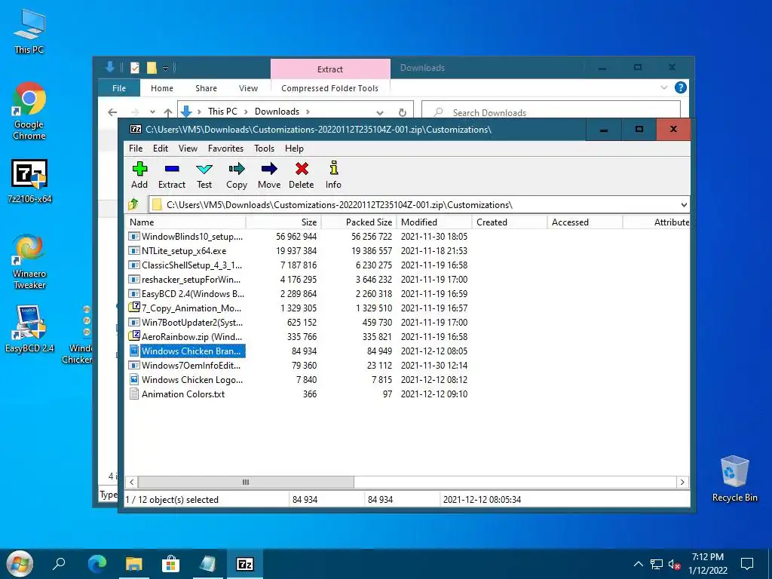This screenshot has width=772, height=579.
Task: Go up one folder level in 7-Zip
Action: point(133,204)
